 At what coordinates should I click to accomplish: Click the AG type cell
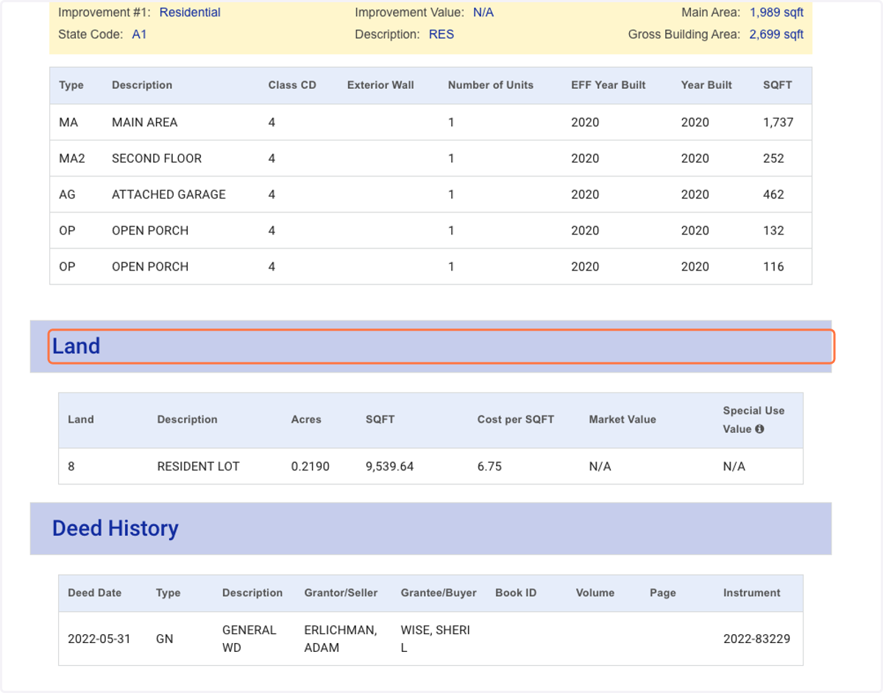point(67,195)
